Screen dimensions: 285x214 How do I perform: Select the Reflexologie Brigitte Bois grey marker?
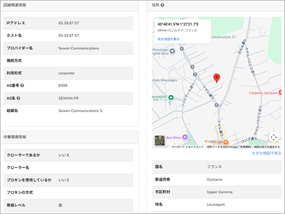pos(172,51)
